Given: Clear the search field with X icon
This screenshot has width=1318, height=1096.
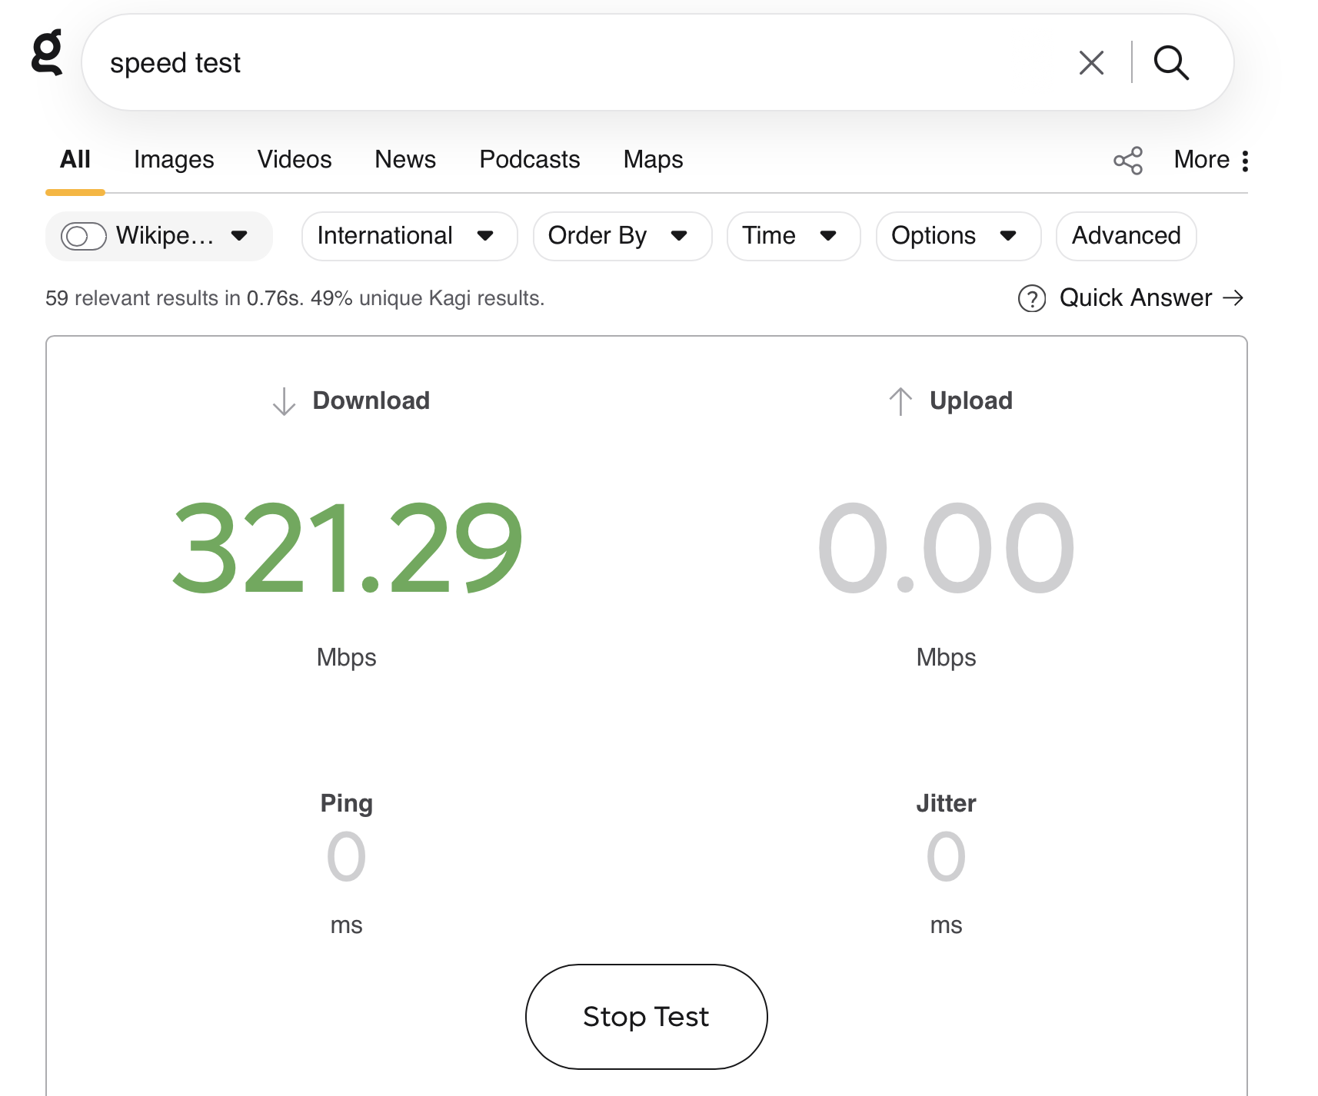Looking at the screenshot, I should tap(1090, 63).
